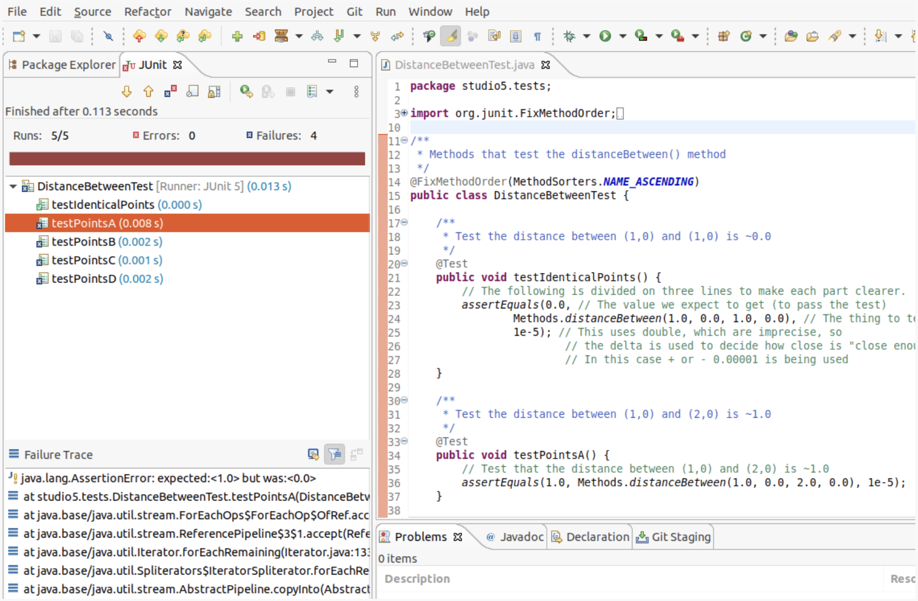Click the New Java Class icon
Screen dimensions: 918x601
[746, 36]
